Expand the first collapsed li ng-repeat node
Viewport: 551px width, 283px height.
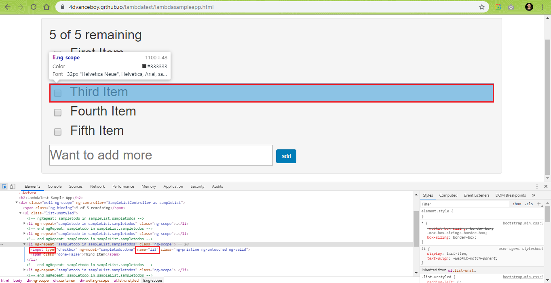coord(25,224)
